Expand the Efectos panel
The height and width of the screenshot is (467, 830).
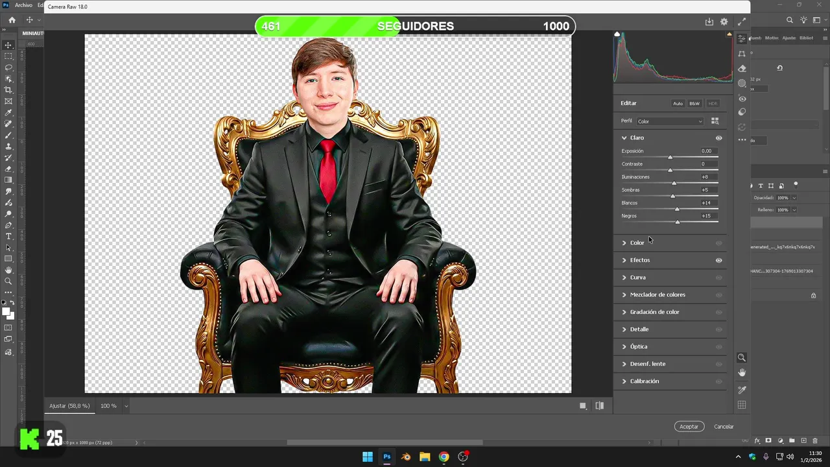coord(624,260)
